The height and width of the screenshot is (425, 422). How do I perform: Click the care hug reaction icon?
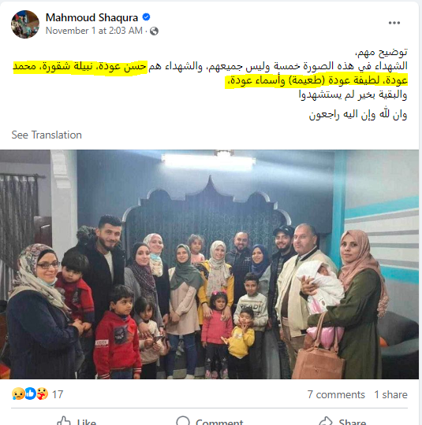pyautogui.click(x=42, y=394)
